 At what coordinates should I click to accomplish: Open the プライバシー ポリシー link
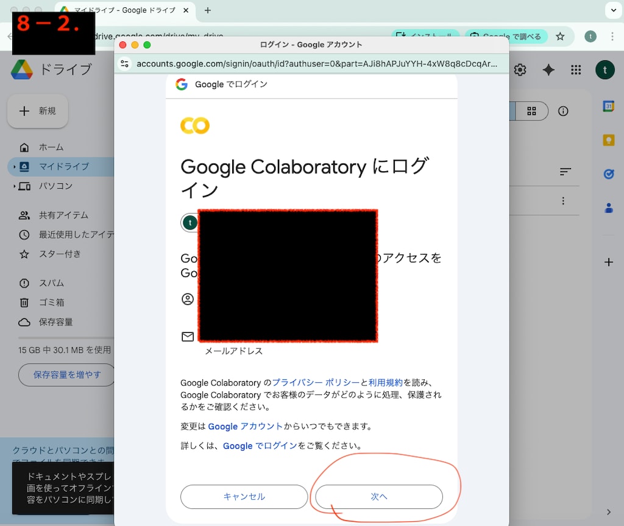tap(314, 382)
